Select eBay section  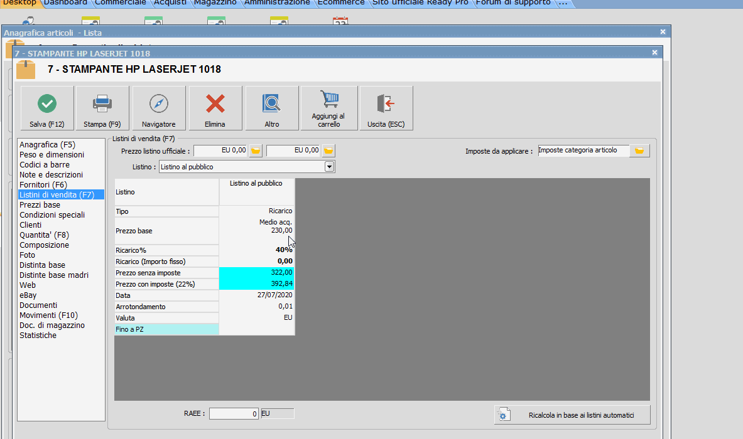click(x=28, y=295)
